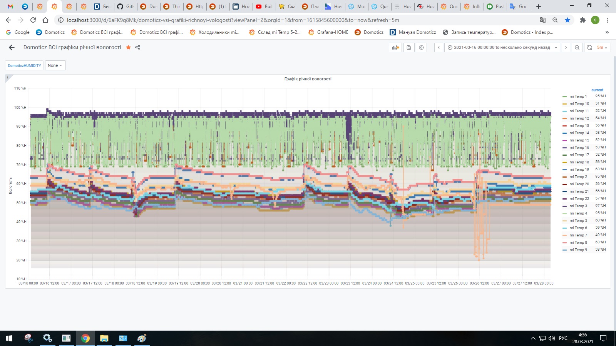Click inside the browser address bar
This screenshot has width=616, height=346.
coord(231,20)
